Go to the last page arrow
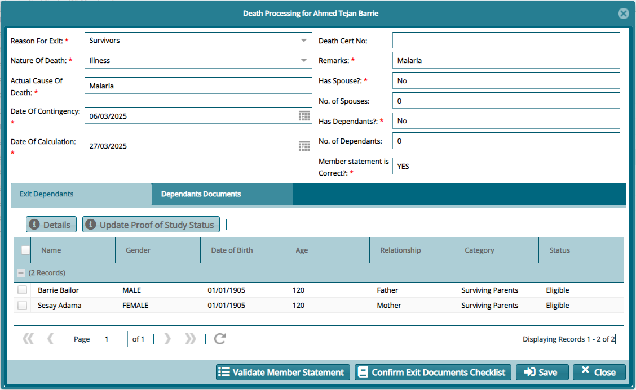 [x=191, y=339]
